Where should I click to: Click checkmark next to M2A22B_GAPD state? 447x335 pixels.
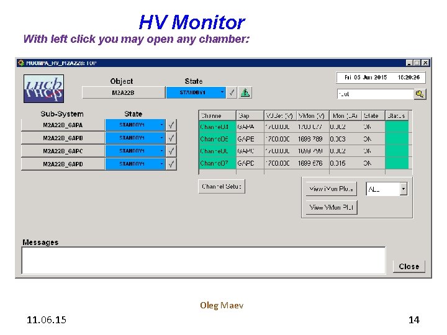(x=171, y=164)
